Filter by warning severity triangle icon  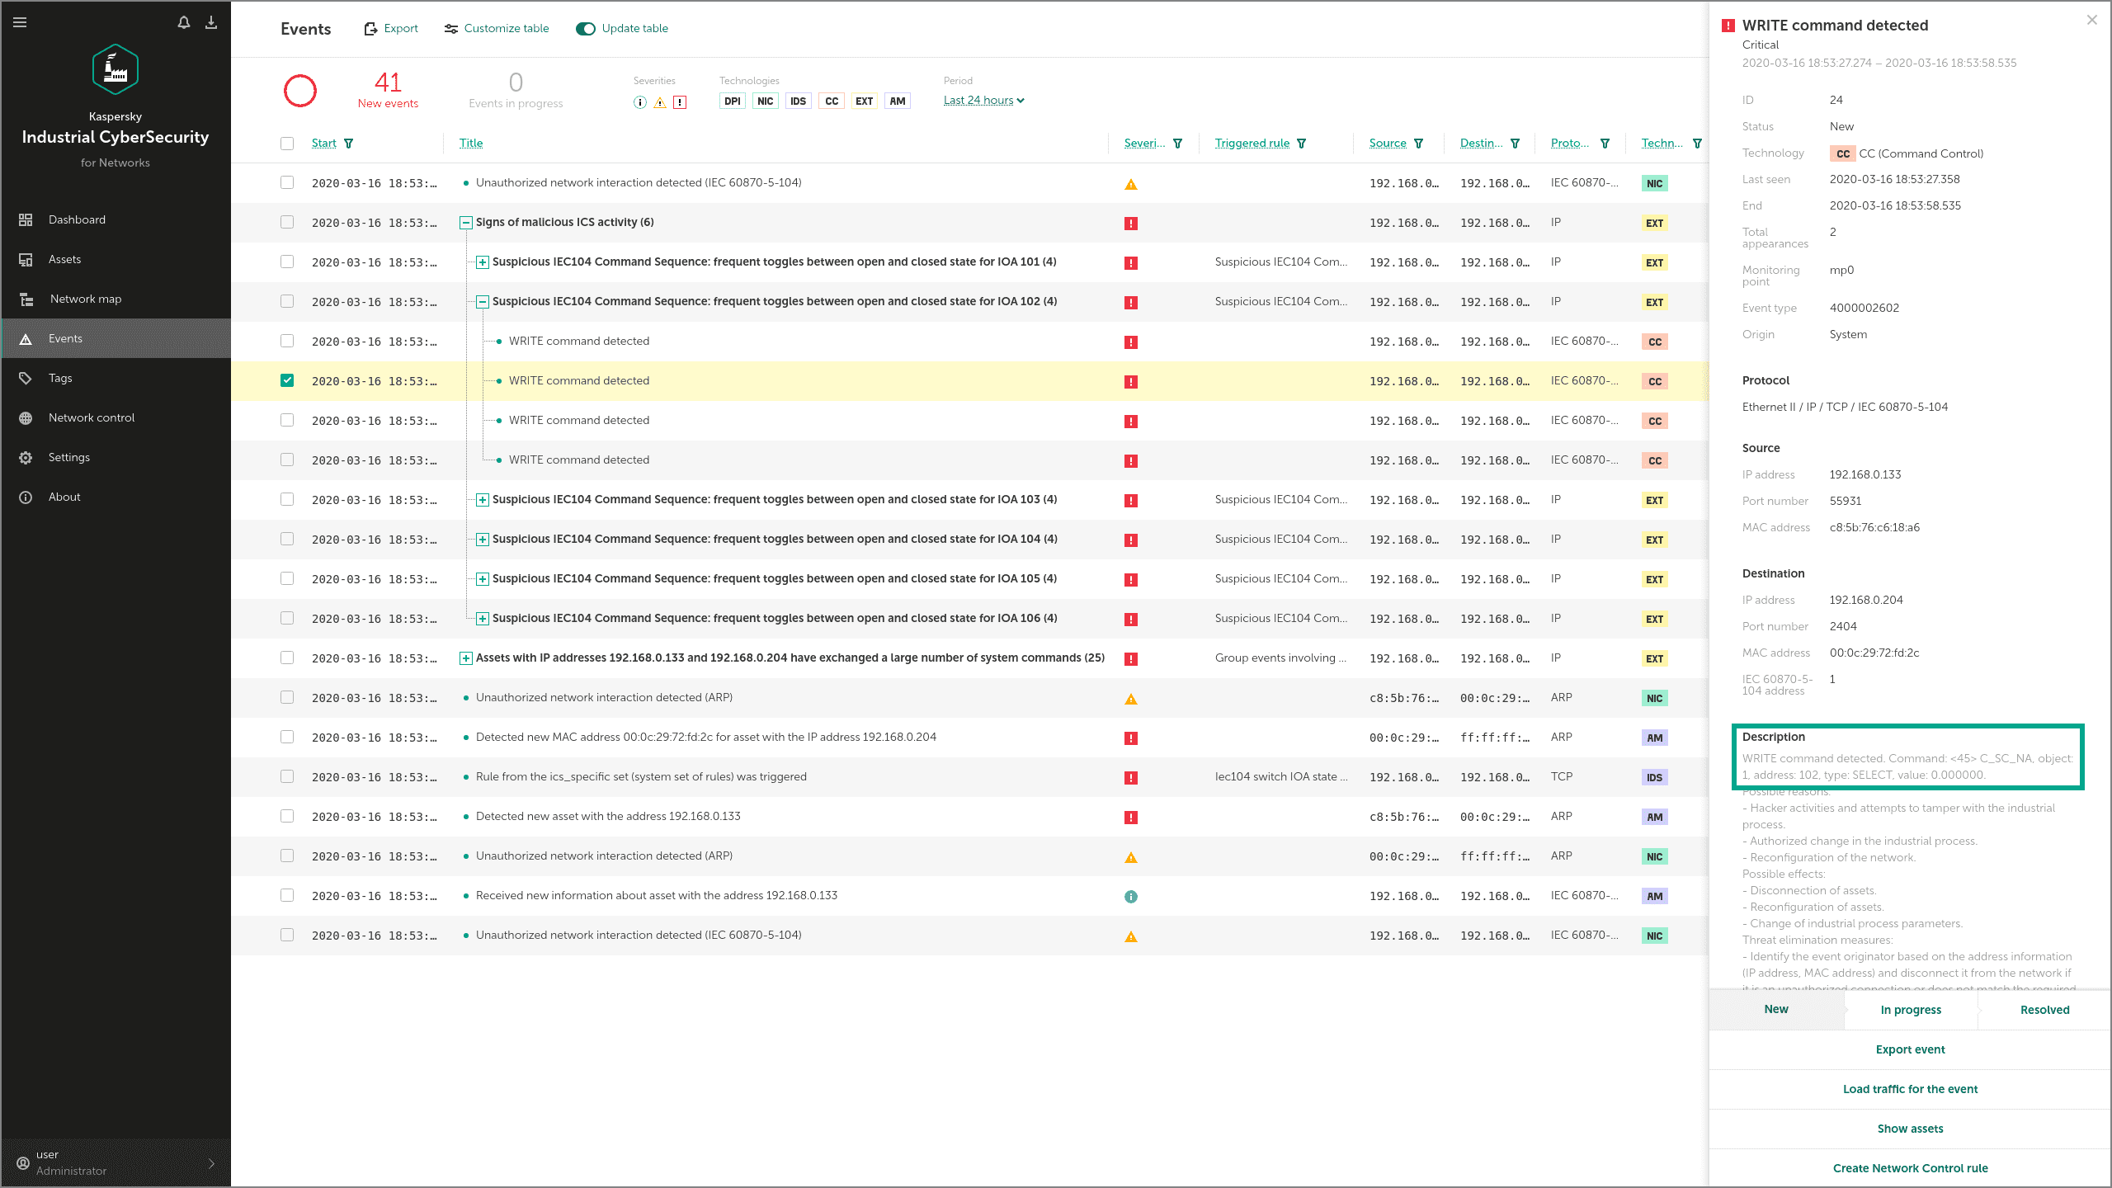[x=660, y=102]
